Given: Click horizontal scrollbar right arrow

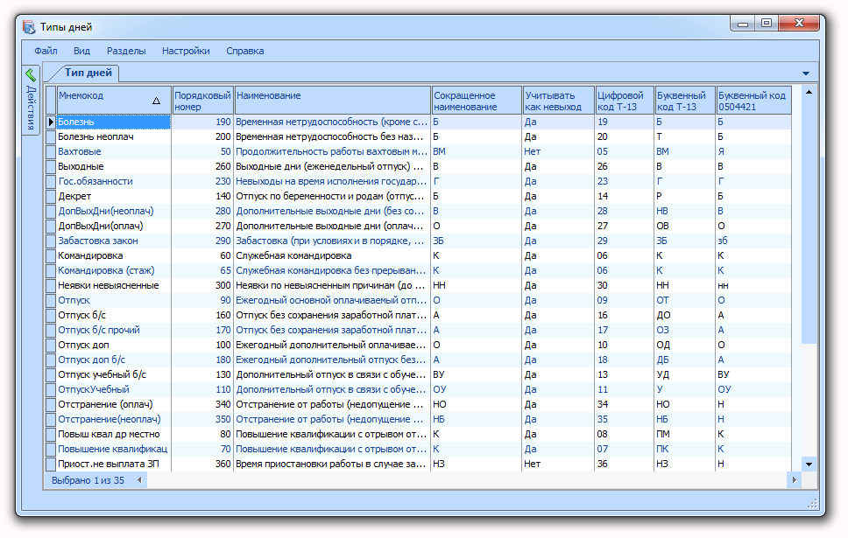Looking at the screenshot, I should (x=794, y=479).
